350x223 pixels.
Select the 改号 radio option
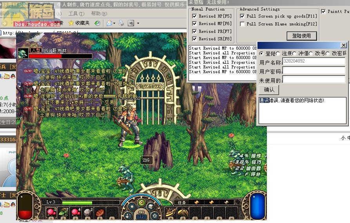(311, 54)
